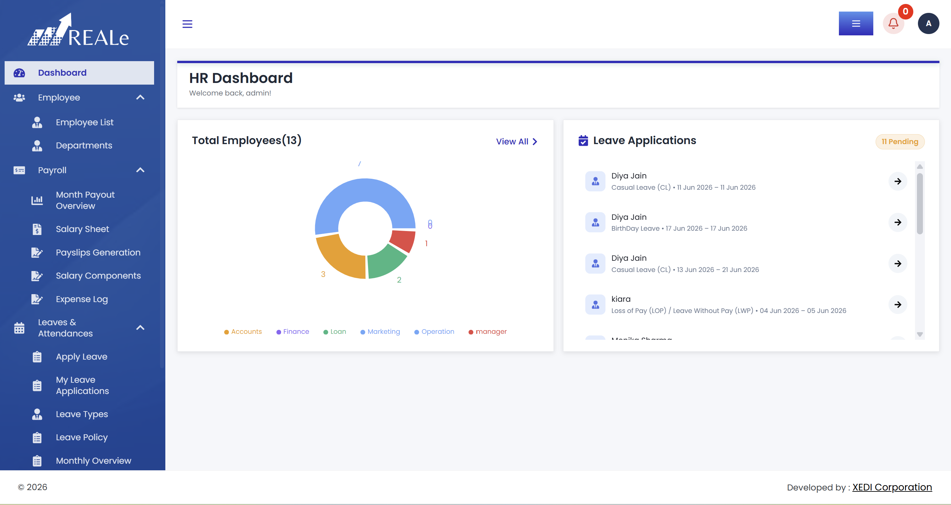Viewport: 951px width, 505px height.
Task: Collapse the Employee menu chevron
Action: pyautogui.click(x=140, y=97)
